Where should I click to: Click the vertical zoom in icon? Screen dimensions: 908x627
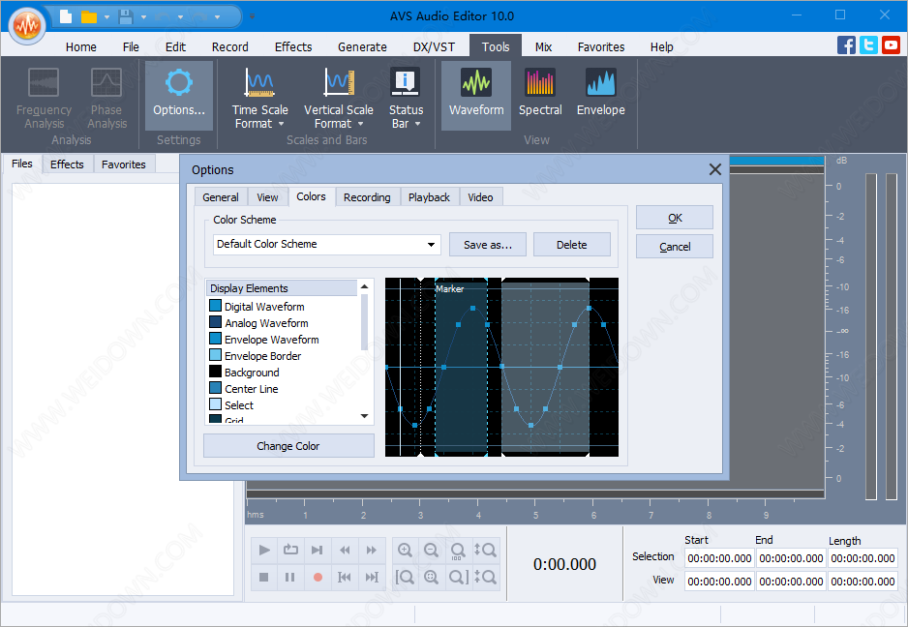coord(485,550)
